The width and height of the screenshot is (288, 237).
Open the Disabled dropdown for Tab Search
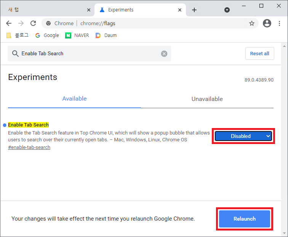point(243,136)
